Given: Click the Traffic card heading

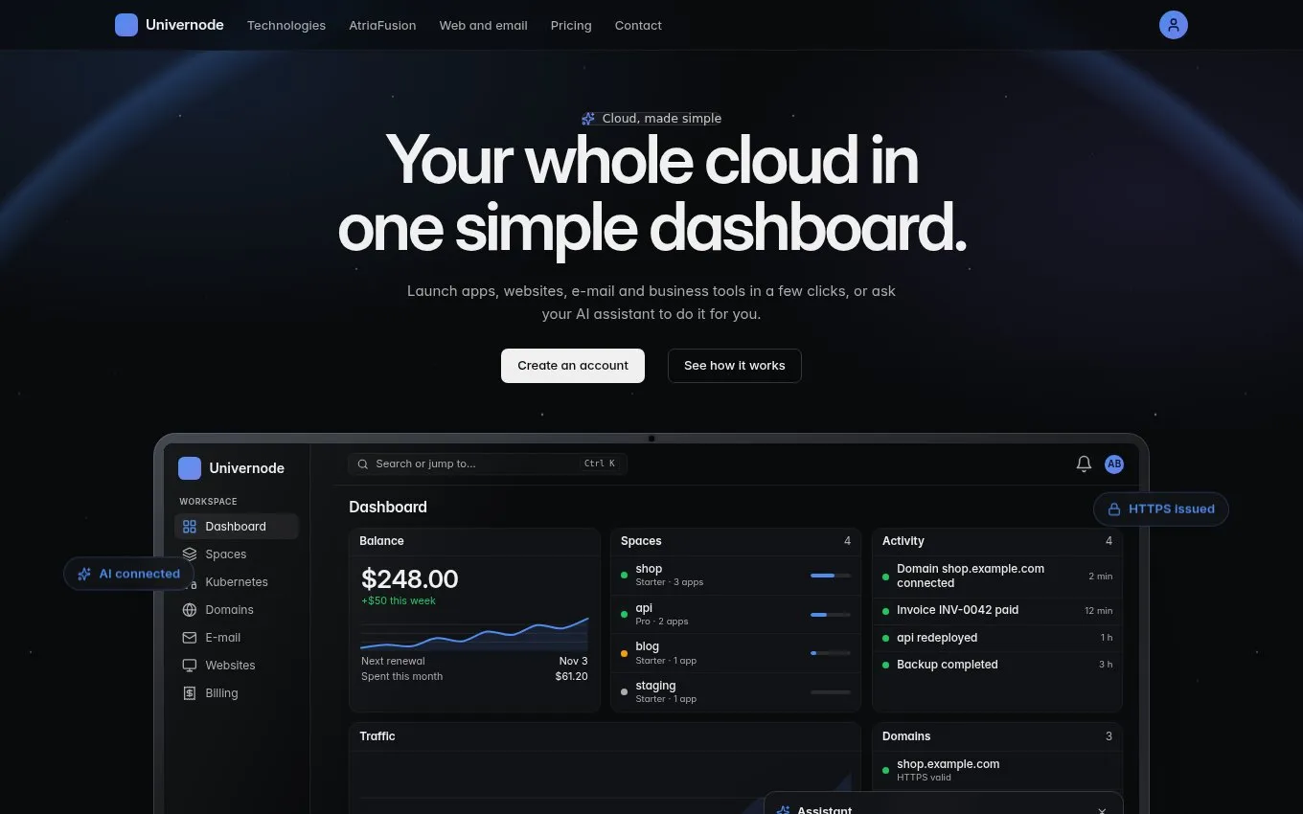Looking at the screenshot, I should pos(377,736).
